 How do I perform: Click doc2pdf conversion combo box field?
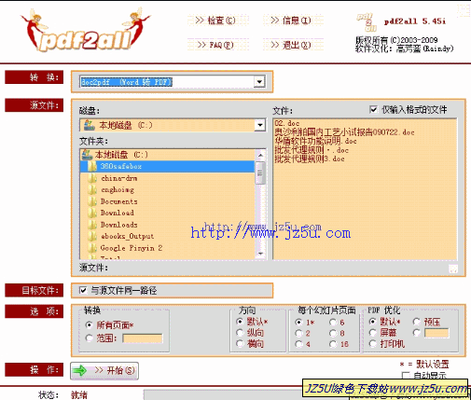coord(173,82)
